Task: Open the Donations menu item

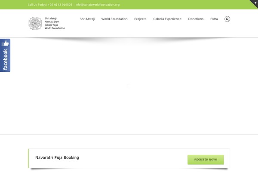Action: coord(196,19)
